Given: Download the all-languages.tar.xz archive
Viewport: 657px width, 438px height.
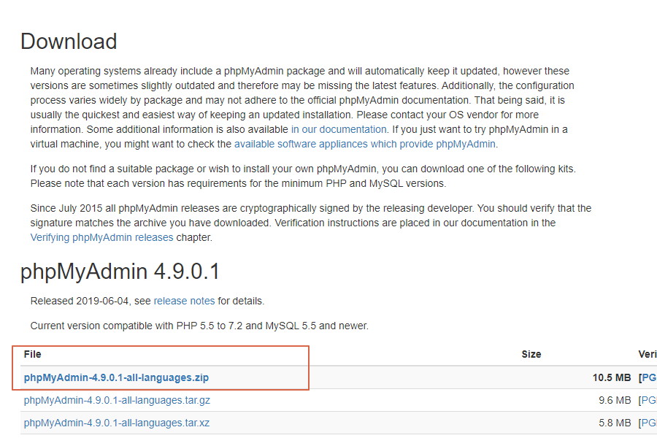Looking at the screenshot, I should [116, 423].
